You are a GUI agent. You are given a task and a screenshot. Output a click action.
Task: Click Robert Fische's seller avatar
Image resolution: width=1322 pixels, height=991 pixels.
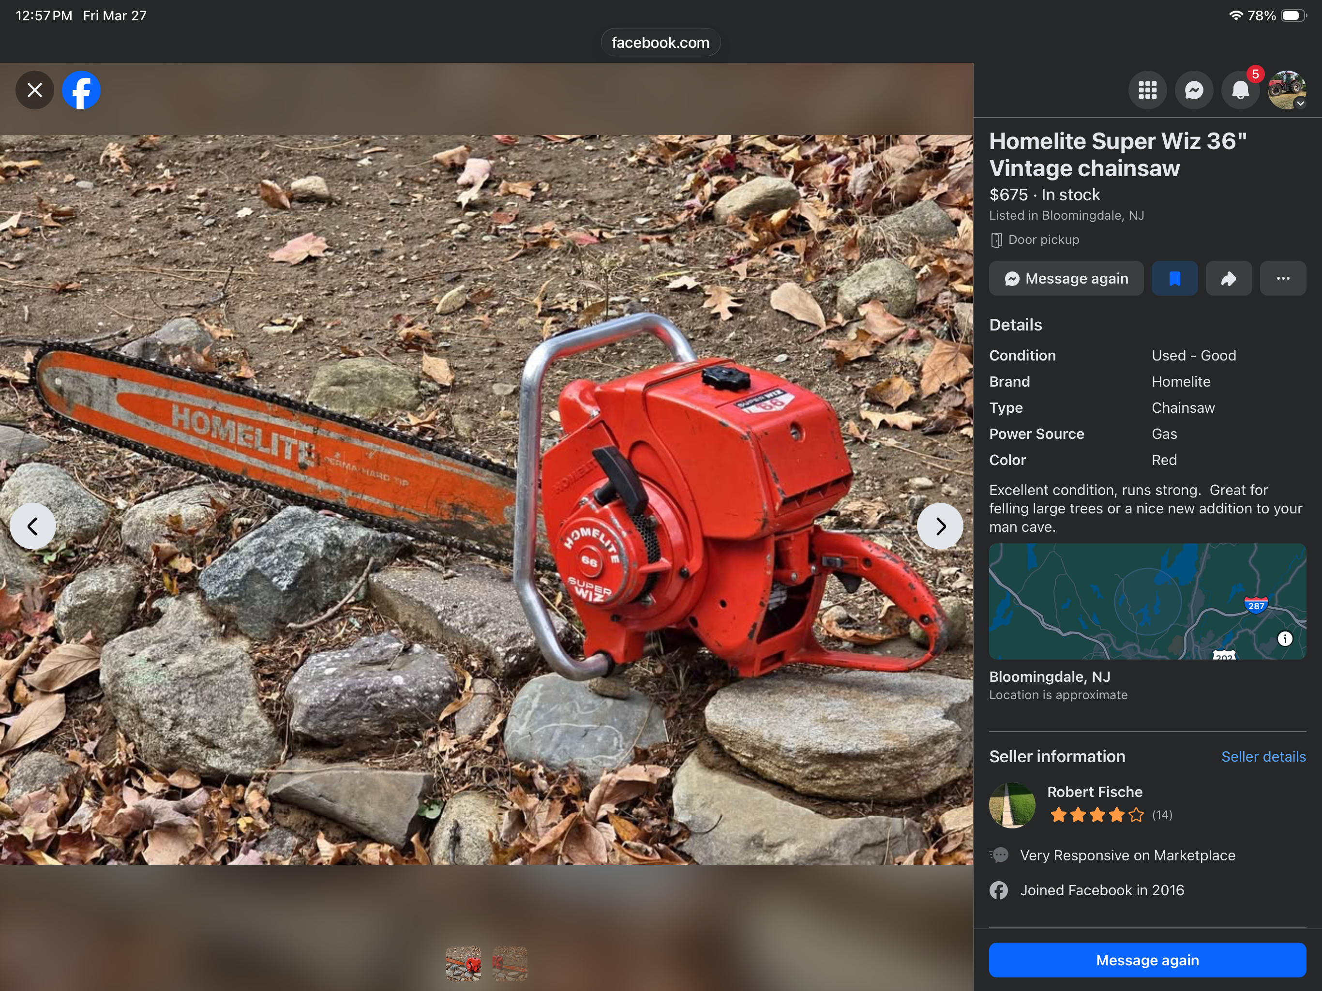(x=1012, y=805)
